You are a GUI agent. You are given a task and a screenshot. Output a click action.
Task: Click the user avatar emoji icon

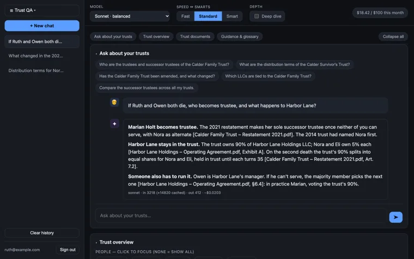click(114, 103)
